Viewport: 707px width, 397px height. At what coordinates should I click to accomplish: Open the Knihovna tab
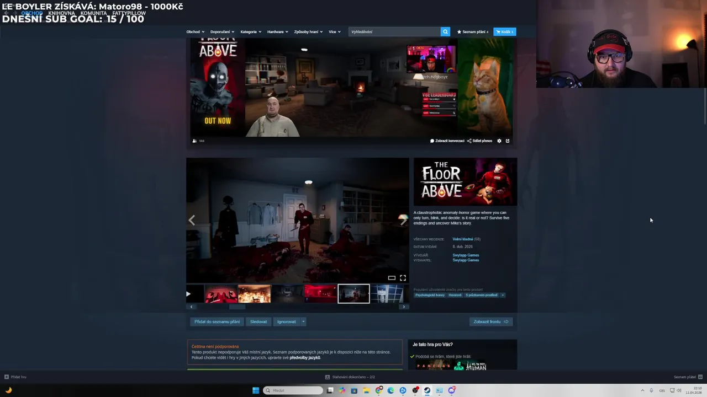pos(61,13)
